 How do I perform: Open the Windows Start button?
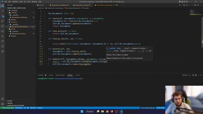pos(82,111)
